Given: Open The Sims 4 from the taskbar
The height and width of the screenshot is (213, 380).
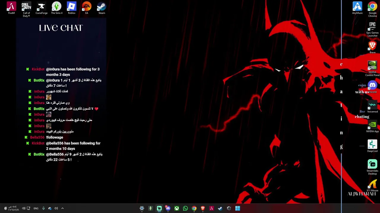Looking at the screenshot, I should pyautogui.click(x=151, y=208).
